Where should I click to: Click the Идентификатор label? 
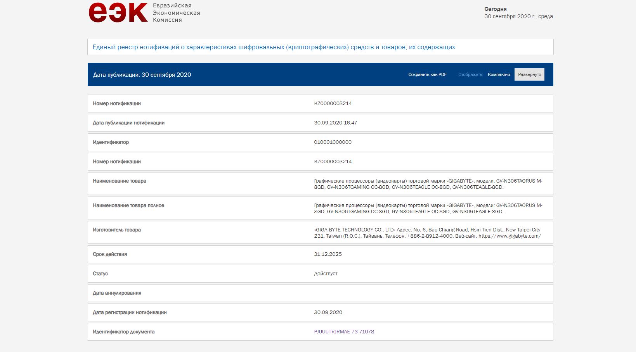(x=111, y=142)
